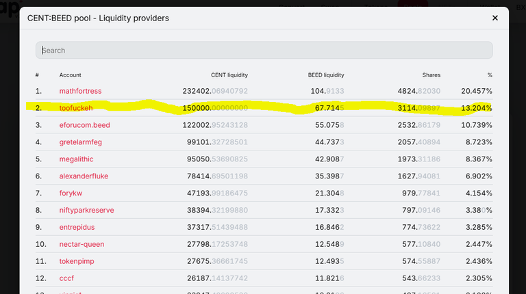Select CENT liquidity 150000.00000000
This screenshot has width=526, height=294.
click(215, 108)
